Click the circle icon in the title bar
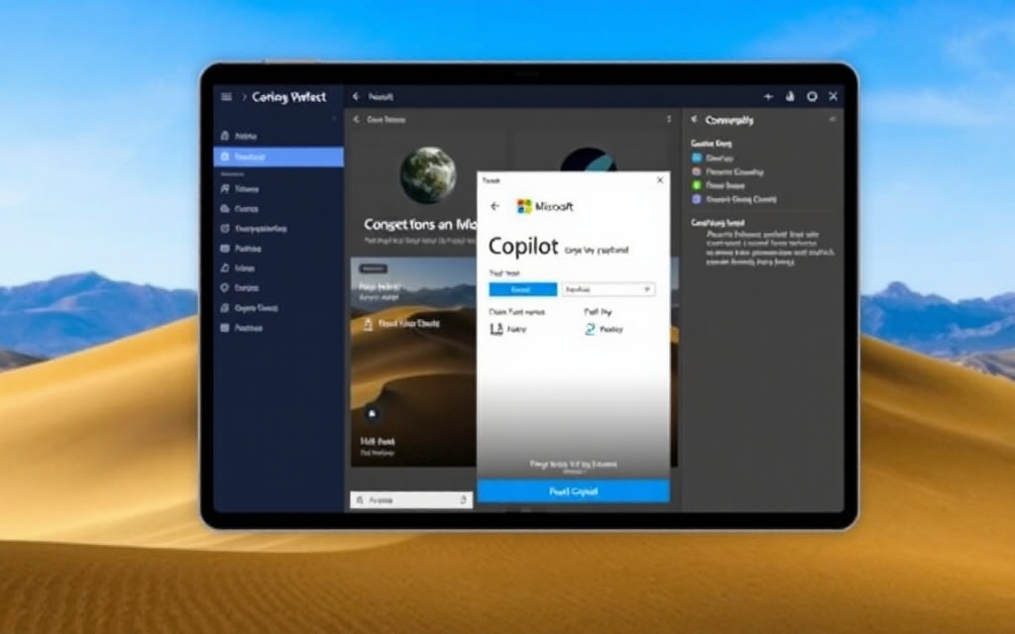The height and width of the screenshot is (634, 1015). tap(812, 96)
